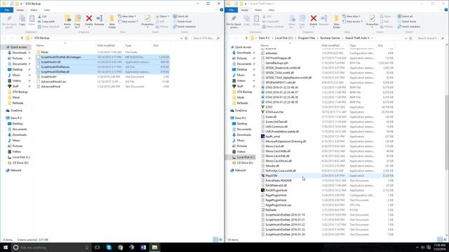This screenshot has width=449, height=252.
Task: Switch to large icons view in GTA Backup window
Action: [220, 239]
